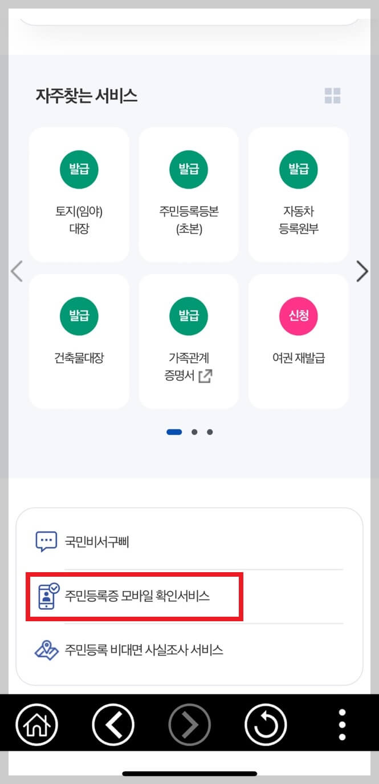Open the grid view of 자주찾는 서비스
379x784 pixels.
pyautogui.click(x=333, y=97)
